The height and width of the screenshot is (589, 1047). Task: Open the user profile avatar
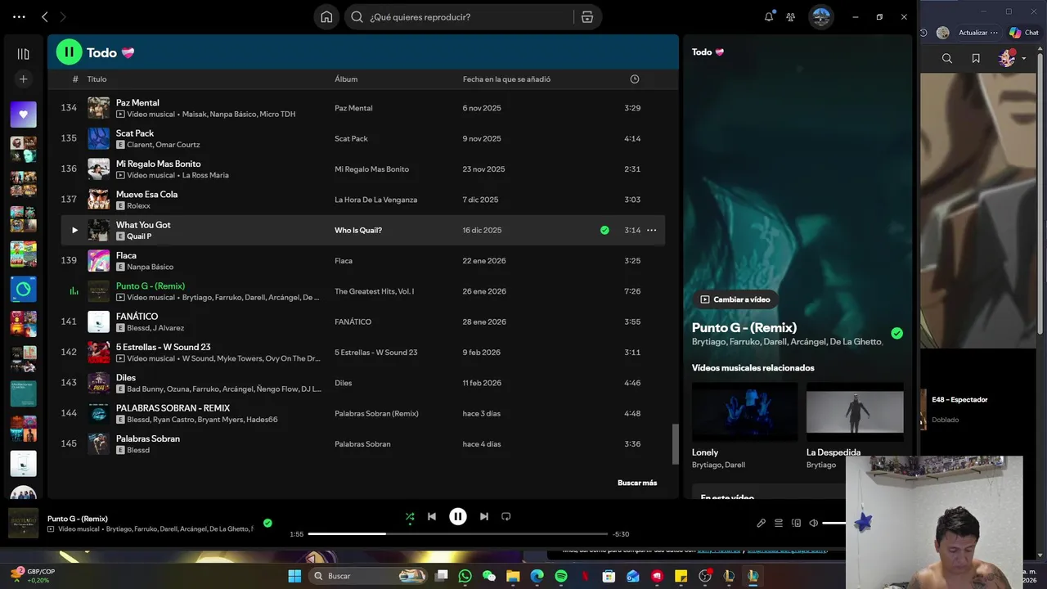click(x=821, y=16)
